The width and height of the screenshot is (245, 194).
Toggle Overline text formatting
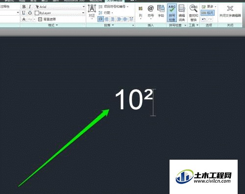pyautogui.click(x=30, y=13)
